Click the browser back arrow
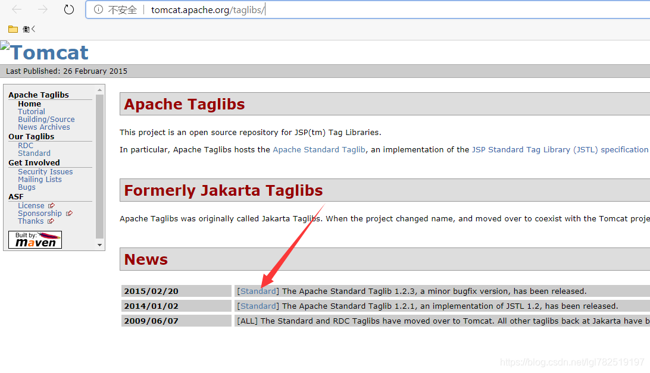This screenshot has width=650, height=373. (x=17, y=10)
